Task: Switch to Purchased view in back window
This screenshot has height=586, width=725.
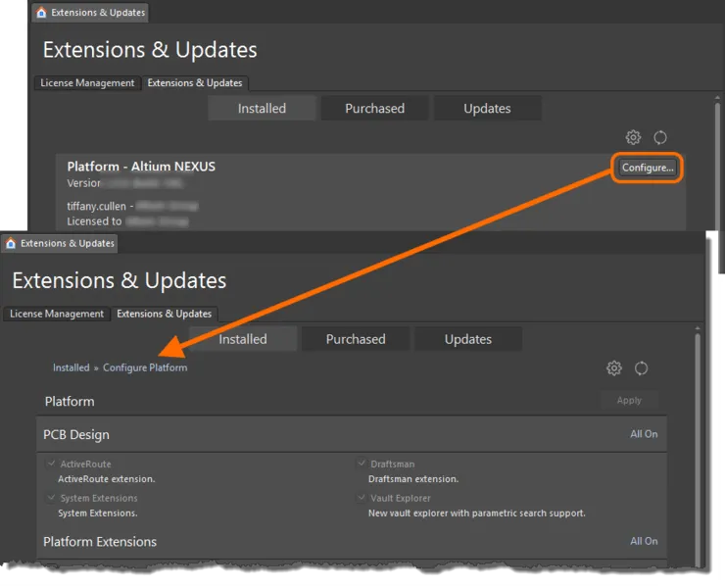Action: (374, 108)
